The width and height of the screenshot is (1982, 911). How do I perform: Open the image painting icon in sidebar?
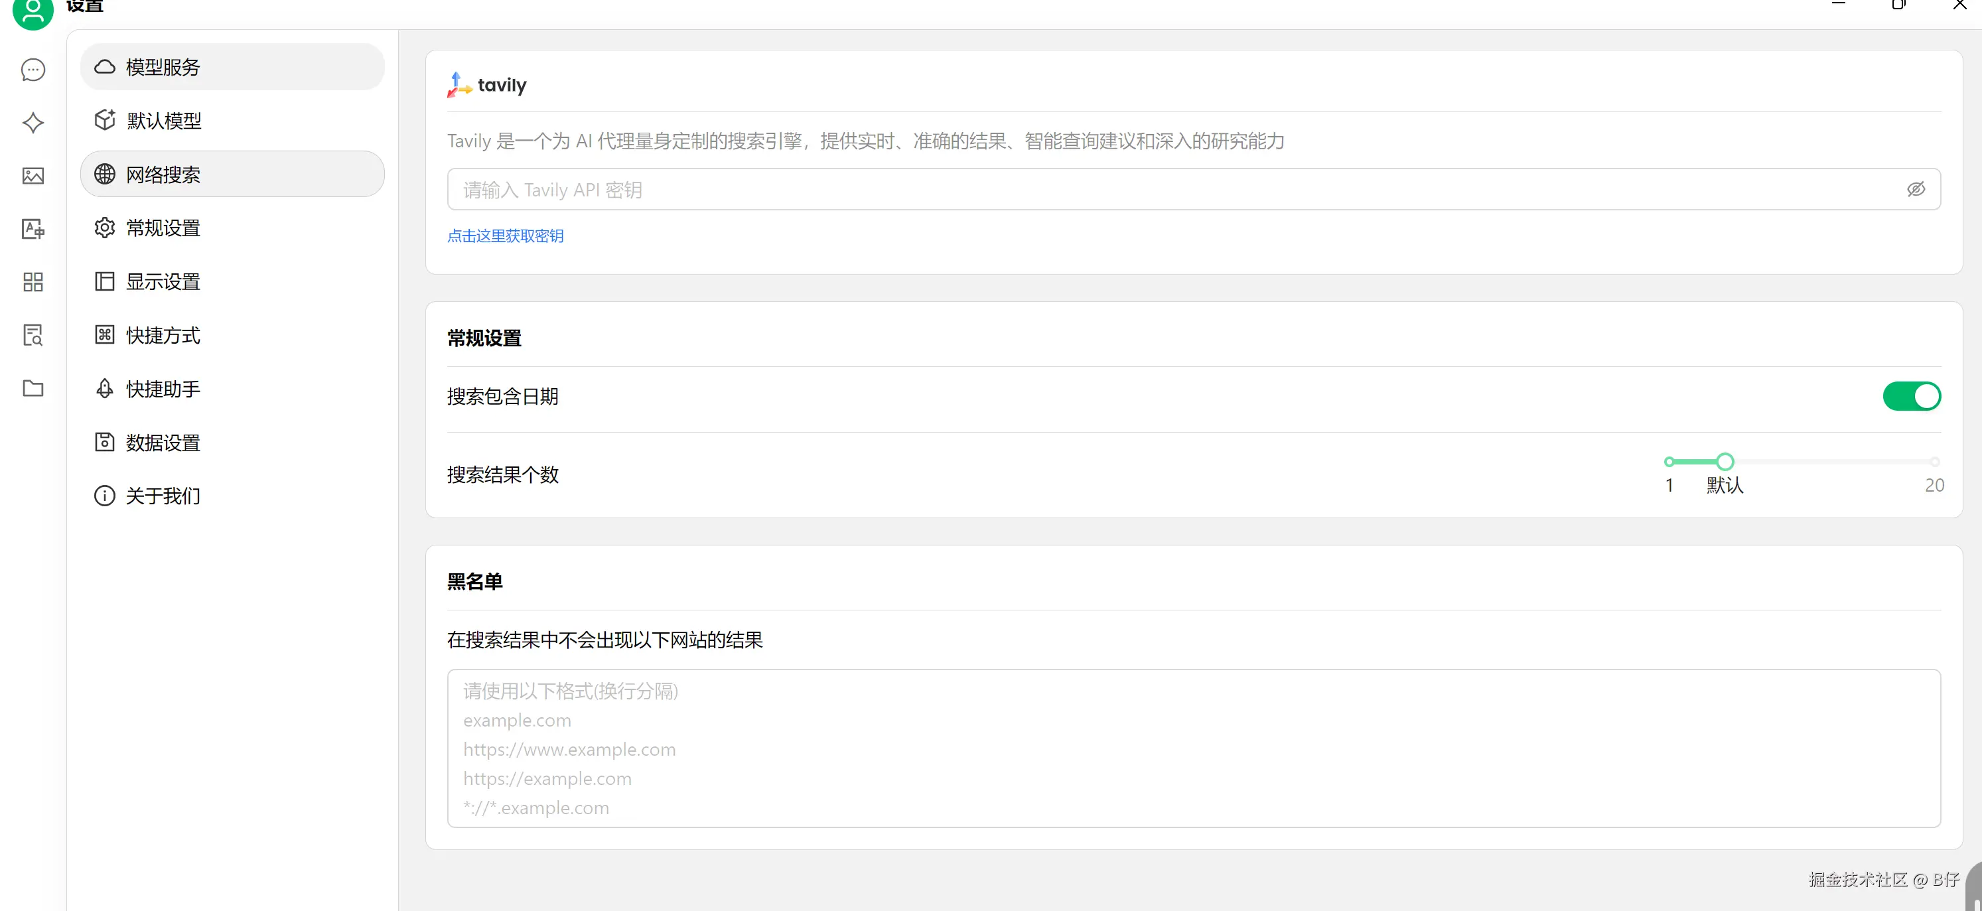[x=33, y=176]
